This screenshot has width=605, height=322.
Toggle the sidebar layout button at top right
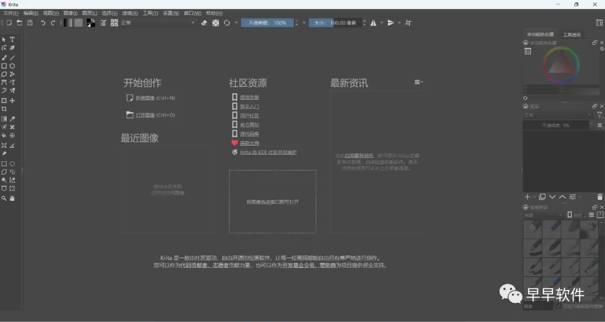coord(599,23)
